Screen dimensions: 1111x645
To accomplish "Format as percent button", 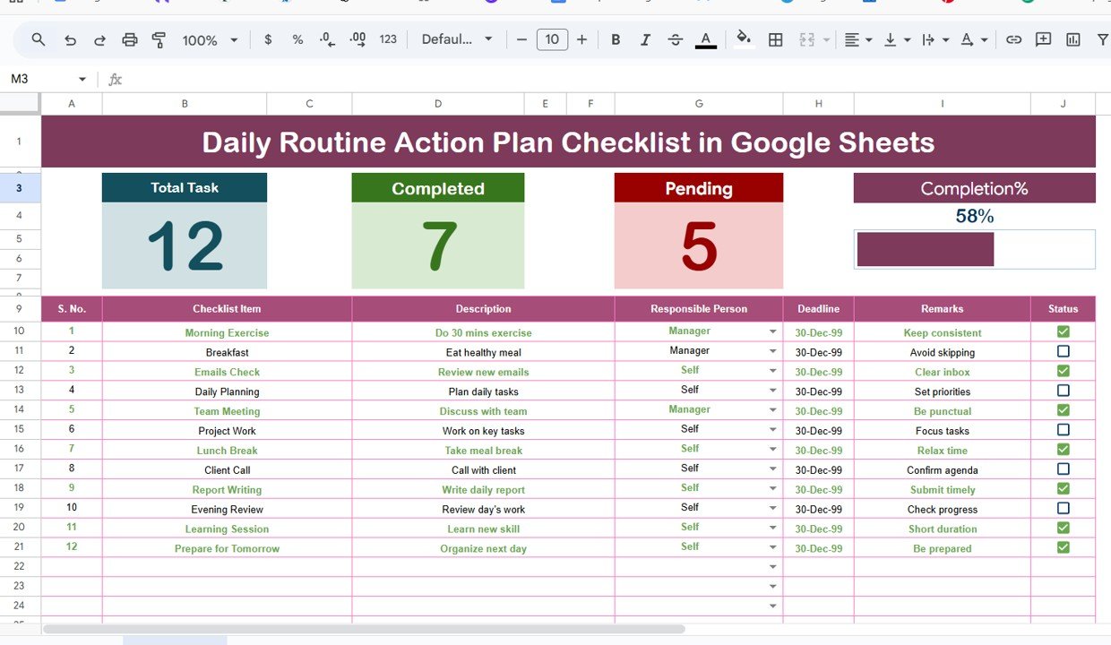I will (x=297, y=39).
